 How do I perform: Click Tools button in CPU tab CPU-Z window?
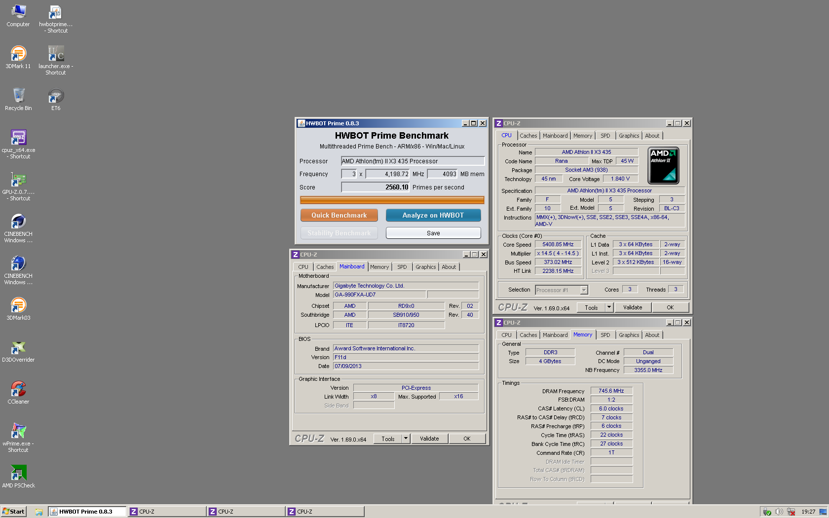[591, 307]
